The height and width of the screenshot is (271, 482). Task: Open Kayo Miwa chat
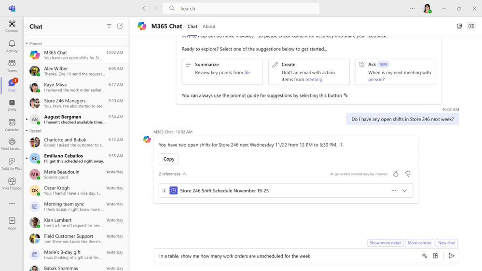[76, 87]
